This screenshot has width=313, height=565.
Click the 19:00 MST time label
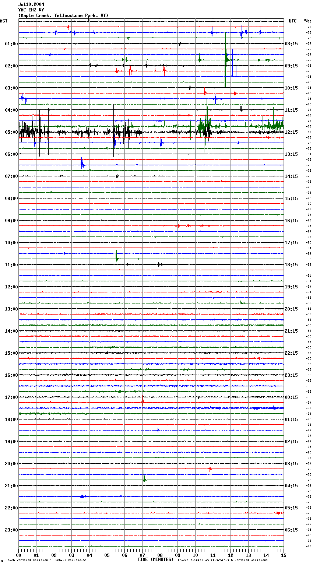[x=11, y=442]
